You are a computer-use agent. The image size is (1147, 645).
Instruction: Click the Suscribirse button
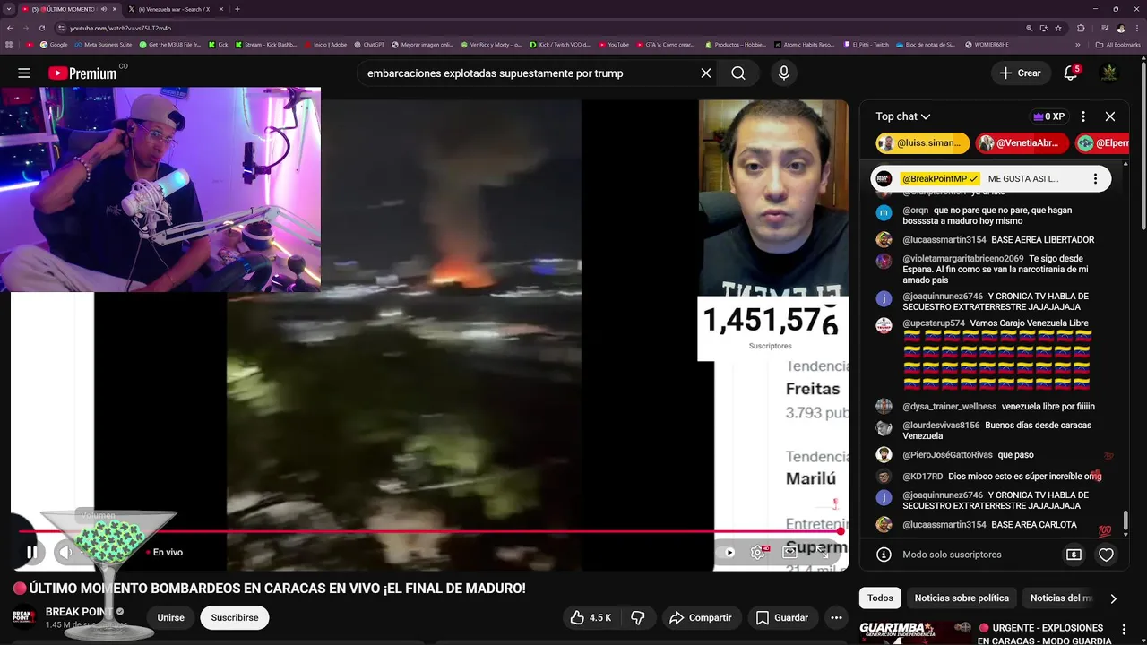click(235, 618)
